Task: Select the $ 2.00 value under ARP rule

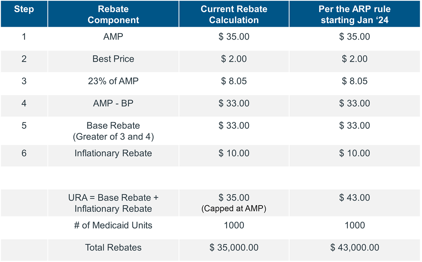Action: click(354, 59)
